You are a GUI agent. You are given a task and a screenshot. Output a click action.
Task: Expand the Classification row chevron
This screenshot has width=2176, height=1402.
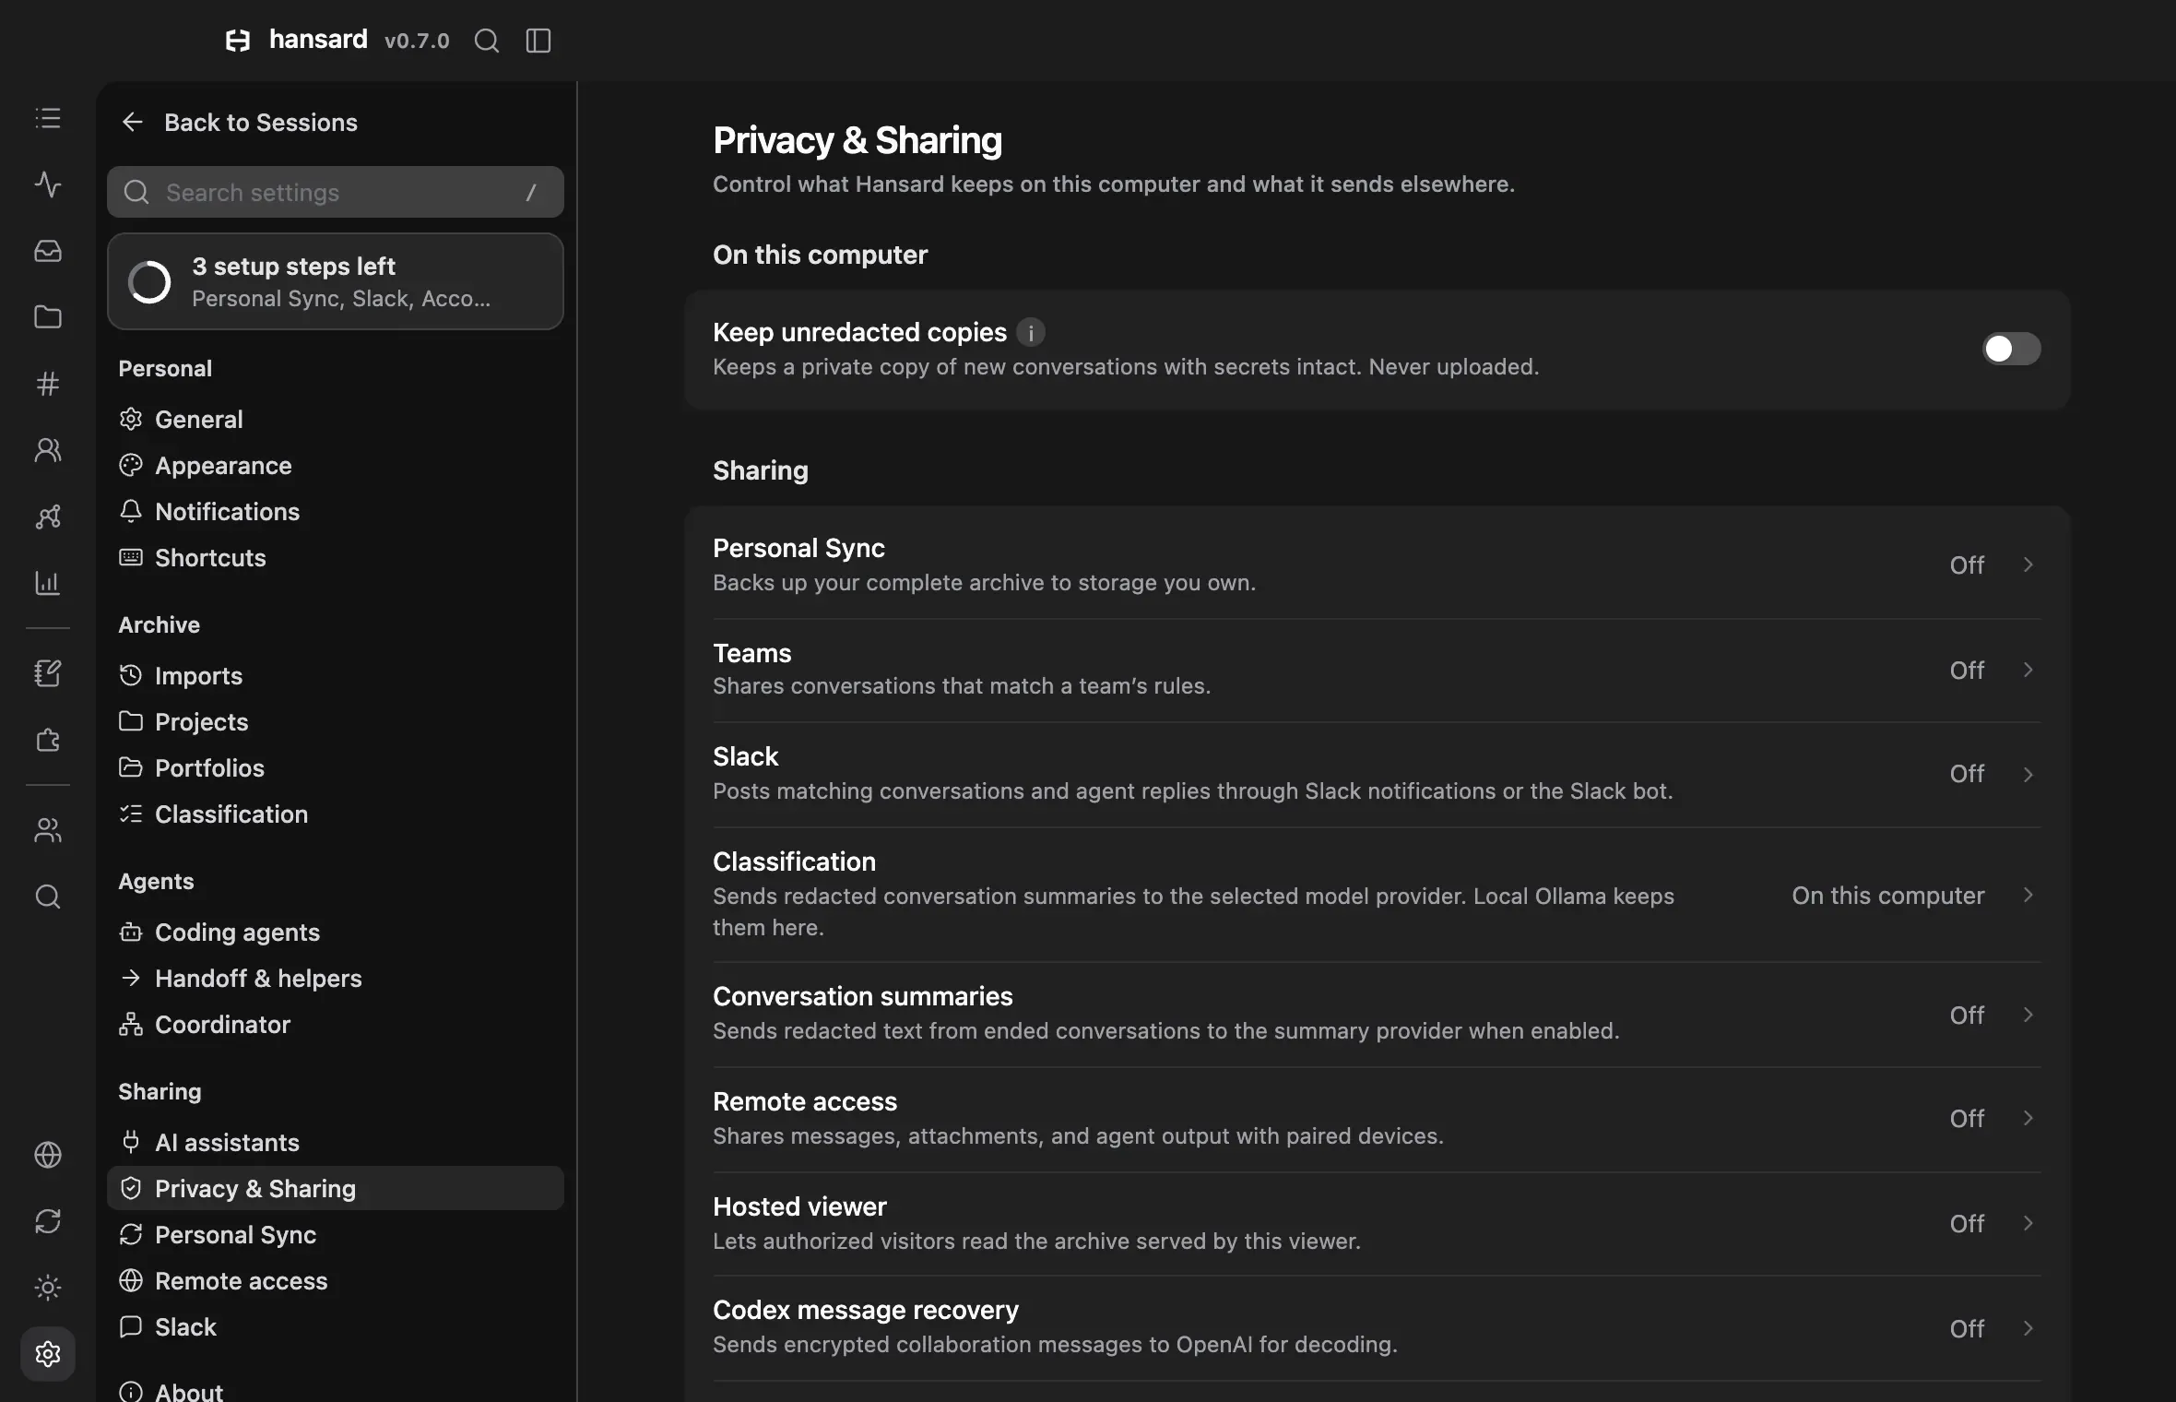pyautogui.click(x=2028, y=895)
